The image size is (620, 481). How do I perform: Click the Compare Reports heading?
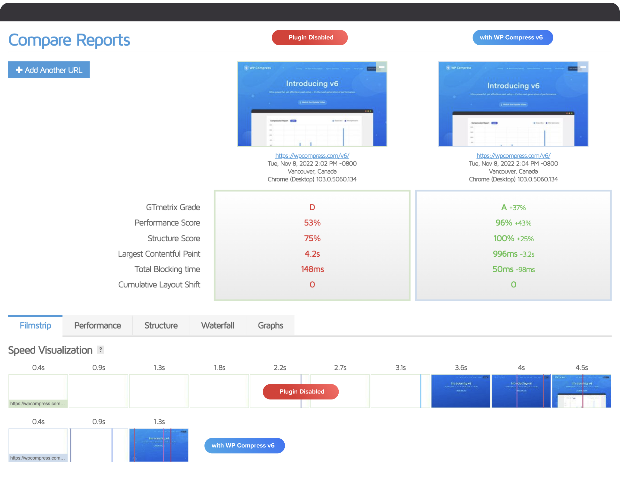coord(69,40)
